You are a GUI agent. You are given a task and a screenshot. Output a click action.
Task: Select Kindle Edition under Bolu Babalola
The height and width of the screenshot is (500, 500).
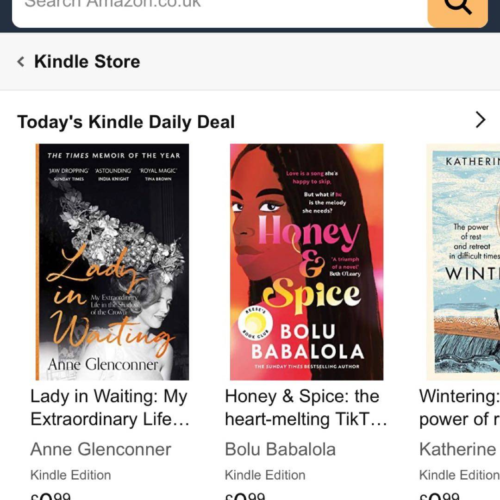coord(265,475)
